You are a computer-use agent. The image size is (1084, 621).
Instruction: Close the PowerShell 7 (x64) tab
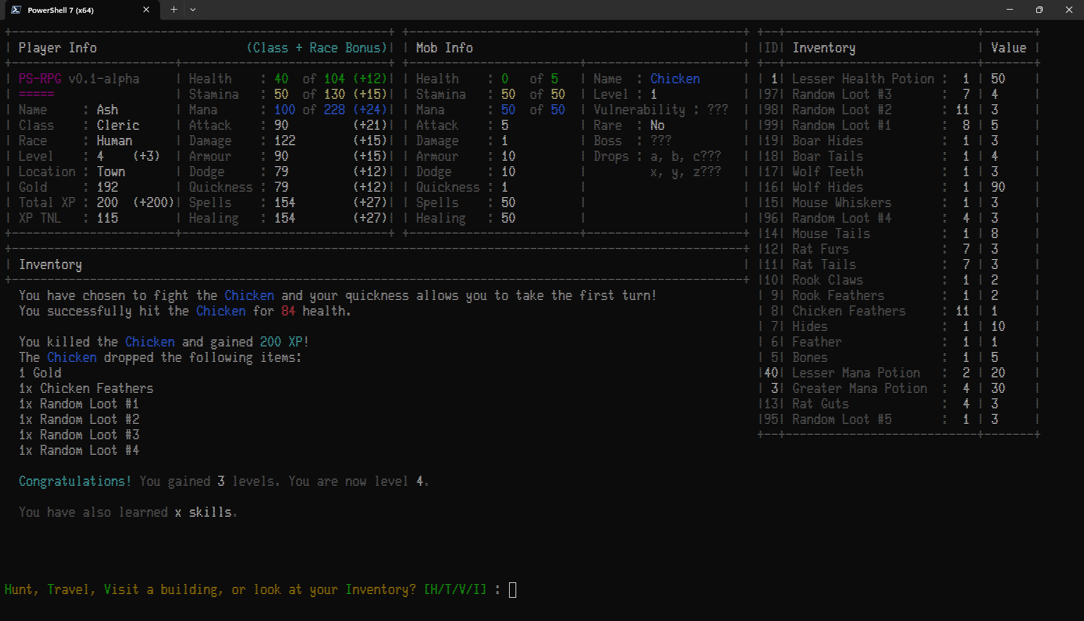point(146,10)
